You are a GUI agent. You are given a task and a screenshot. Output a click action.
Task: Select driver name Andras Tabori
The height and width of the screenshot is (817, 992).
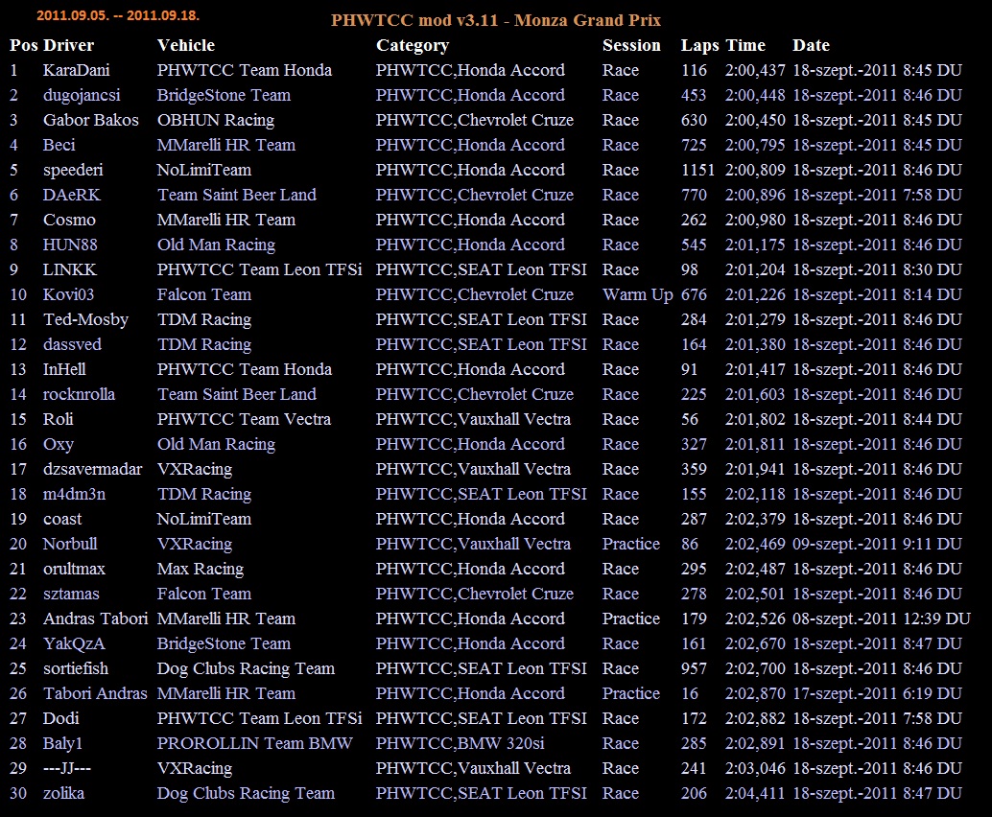(95, 619)
